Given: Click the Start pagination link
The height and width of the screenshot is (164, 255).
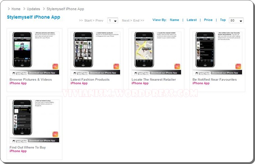Looking at the screenshot, I should [x=88, y=21].
